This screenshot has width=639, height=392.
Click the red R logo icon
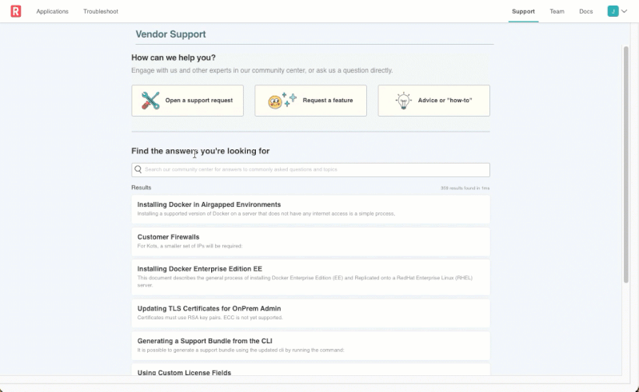pos(16,11)
